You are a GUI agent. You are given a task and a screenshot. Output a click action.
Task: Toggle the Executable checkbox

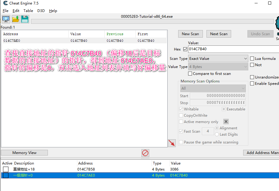tap(224, 109)
